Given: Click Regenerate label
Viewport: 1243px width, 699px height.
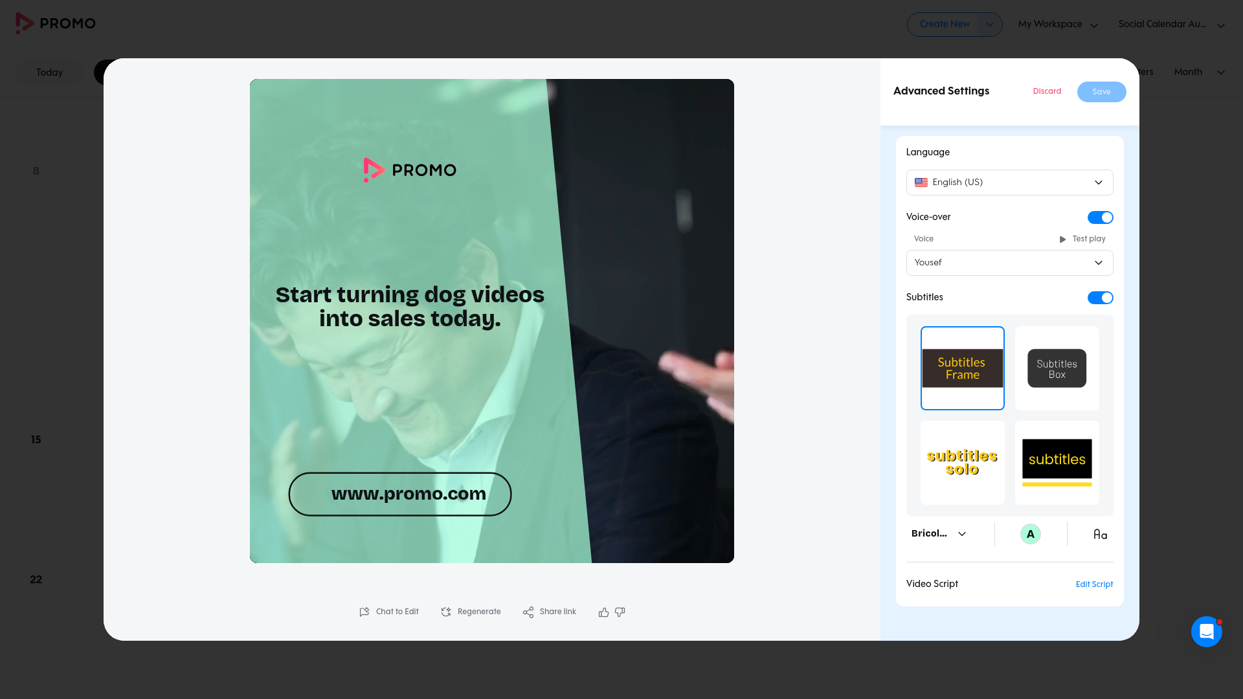Looking at the screenshot, I should pyautogui.click(x=479, y=612).
